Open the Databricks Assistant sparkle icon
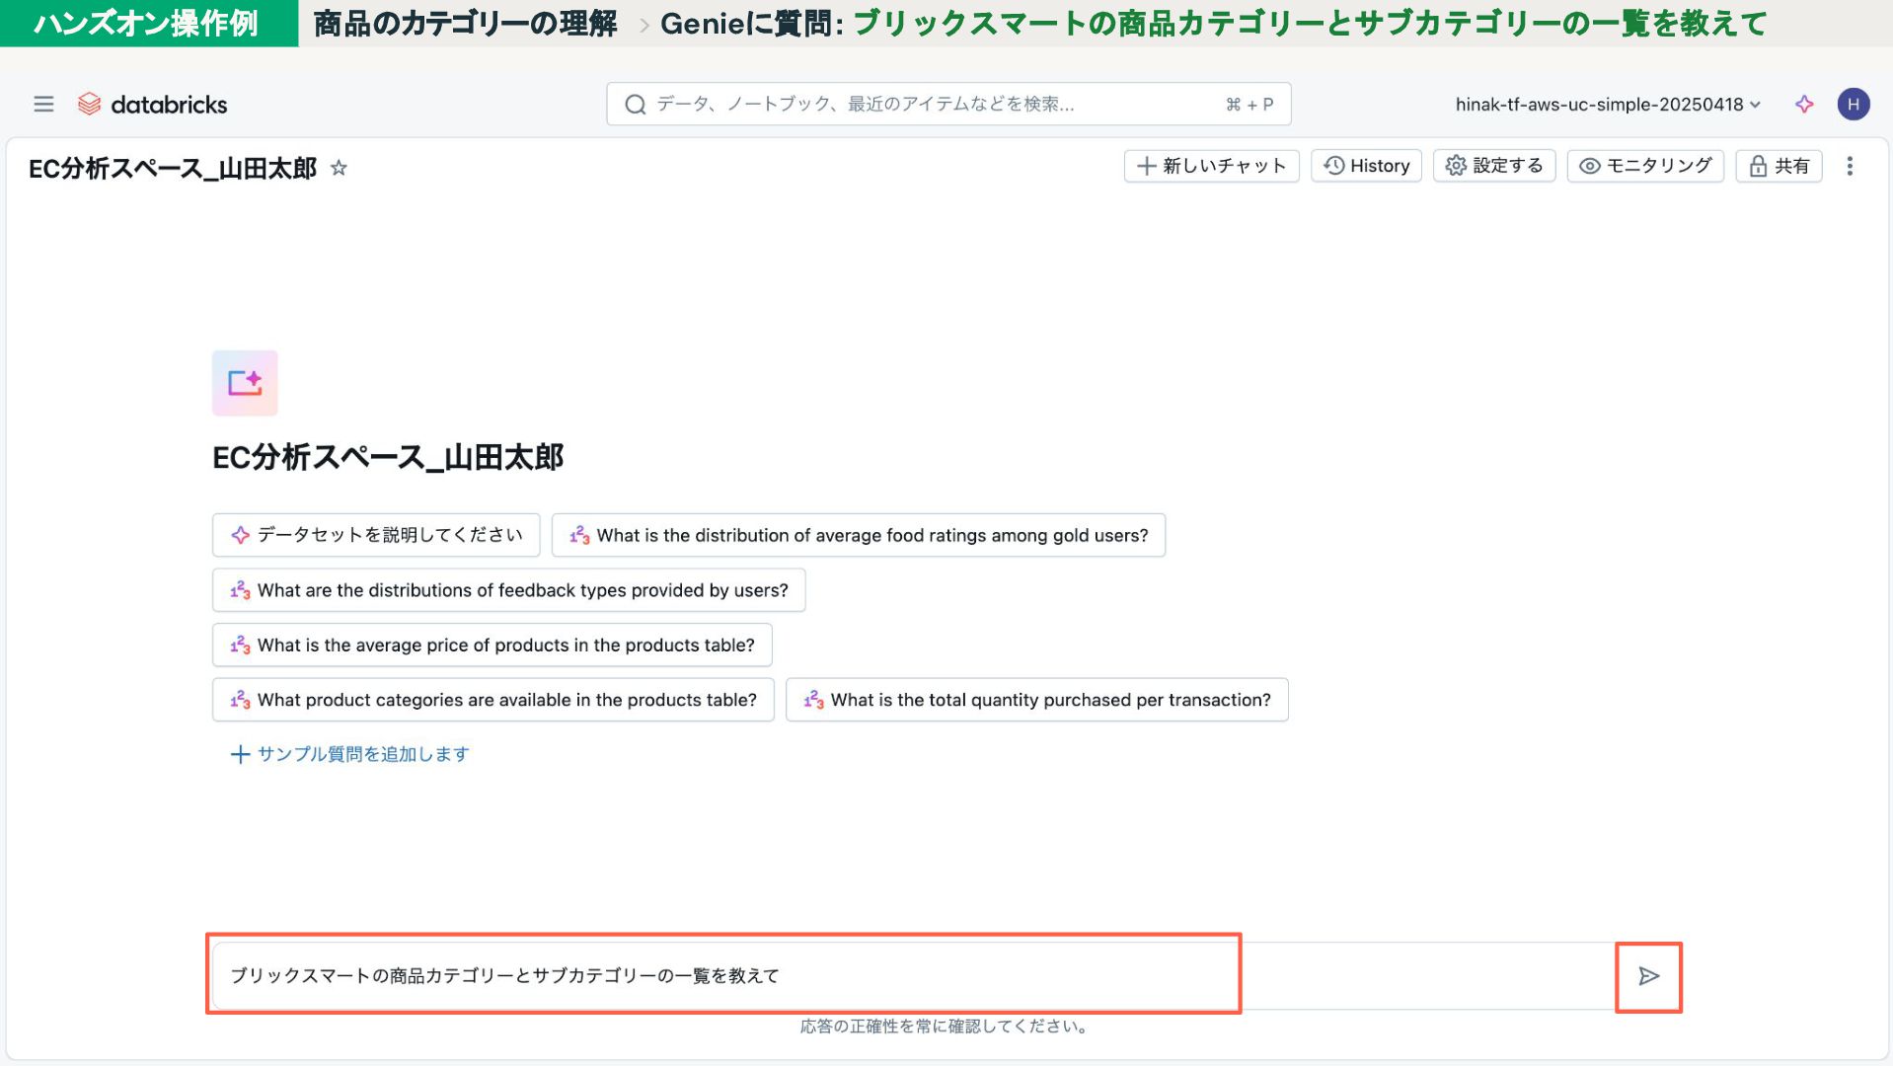Viewport: 1893px width, 1066px height. pyautogui.click(x=1804, y=104)
